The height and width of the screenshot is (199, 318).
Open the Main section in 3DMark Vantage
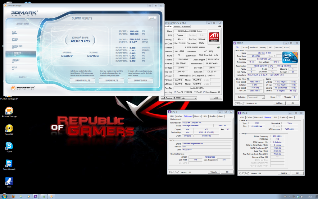(14, 32)
